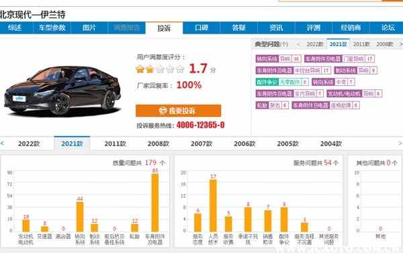Click the typical problems next arrow
This screenshot has width=403, height=255.
[x=400, y=44]
